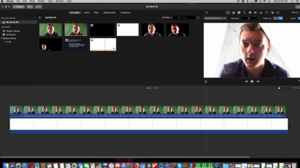Image resolution: width=300 pixels, height=168 pixels.
Task: Open Skype from the dock
Action: (179, 166)
